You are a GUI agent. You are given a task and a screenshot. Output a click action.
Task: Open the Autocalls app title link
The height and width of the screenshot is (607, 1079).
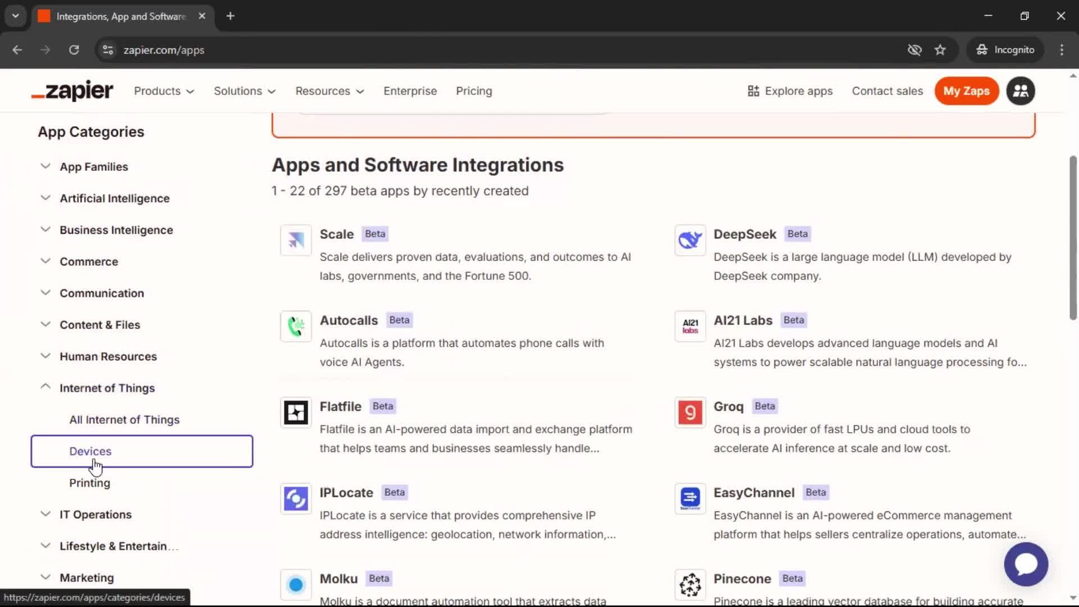point(348,320)
